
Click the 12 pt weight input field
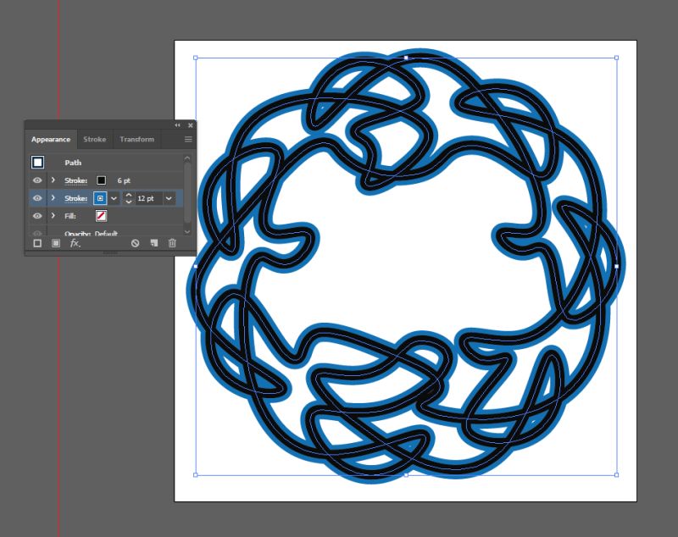(146, 197)
